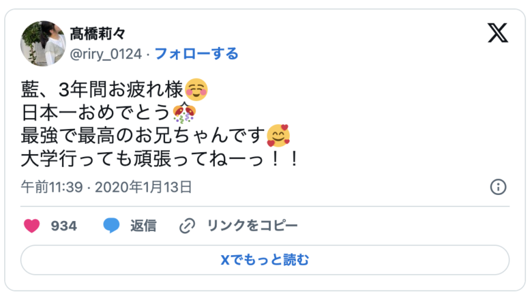
Task: Open the circled info icon beside the date
Action: [498, 187]
